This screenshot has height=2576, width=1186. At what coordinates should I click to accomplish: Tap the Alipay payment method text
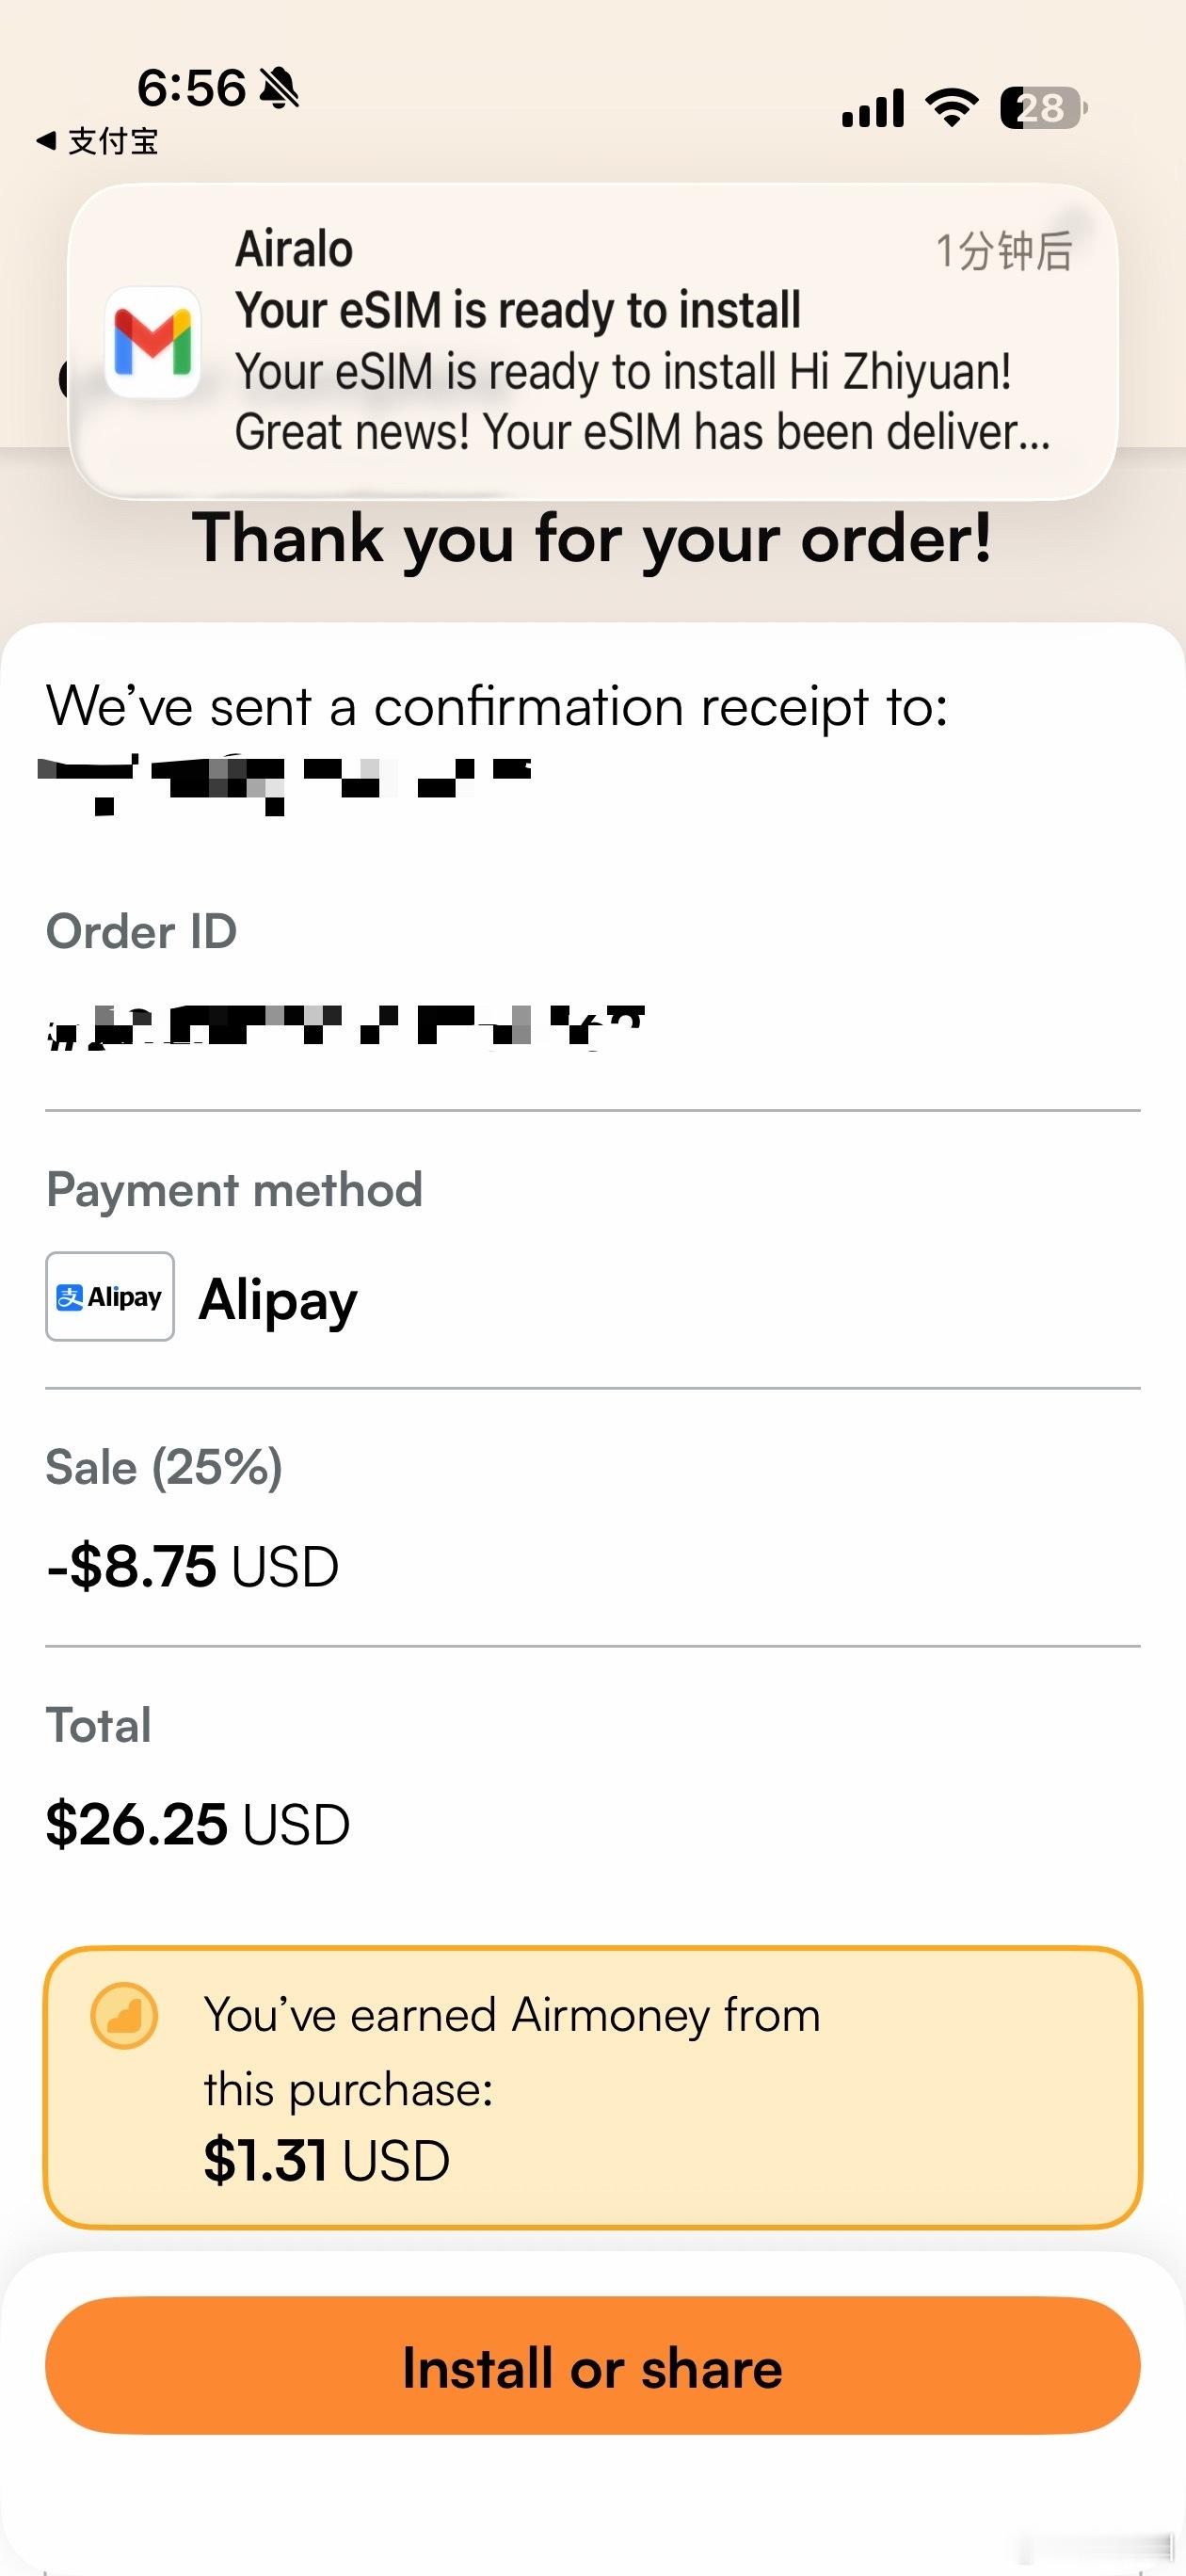tap(278, 1298)
